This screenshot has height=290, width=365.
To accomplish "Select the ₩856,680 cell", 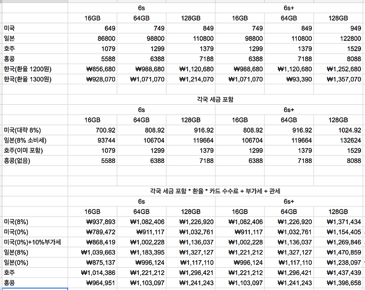I will 92,69.
